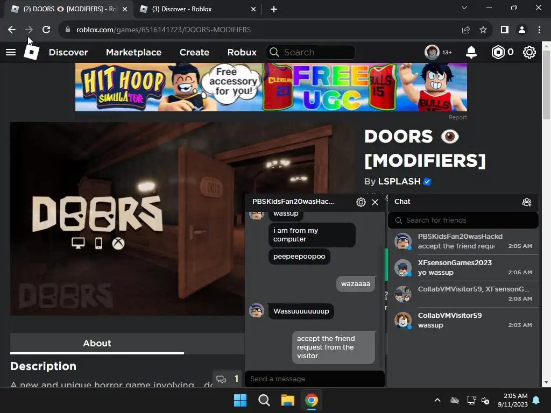Switch to the Discover - Roblox tab
551x413 pixels.
198,9
